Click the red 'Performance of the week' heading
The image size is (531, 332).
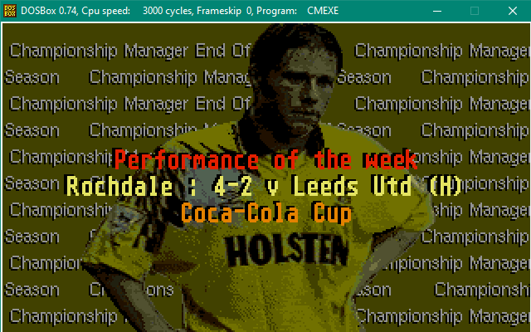[x=265, y=159]
